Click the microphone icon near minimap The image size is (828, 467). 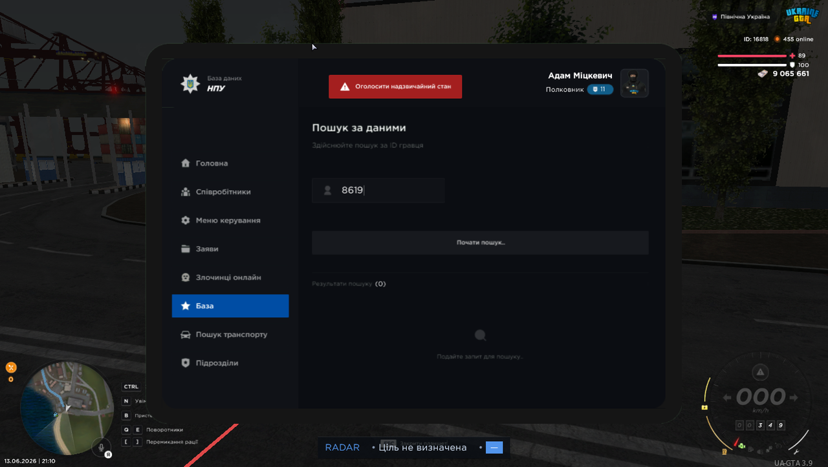click(x=101, y=446)
